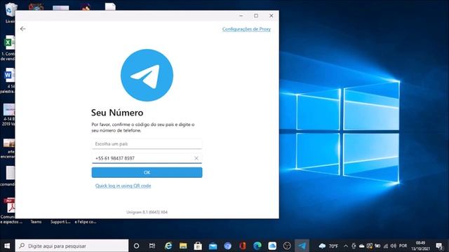The height and width of the screenshot is (252, 449).
Task: Switch the POR input language
Action: coord(403,246)
